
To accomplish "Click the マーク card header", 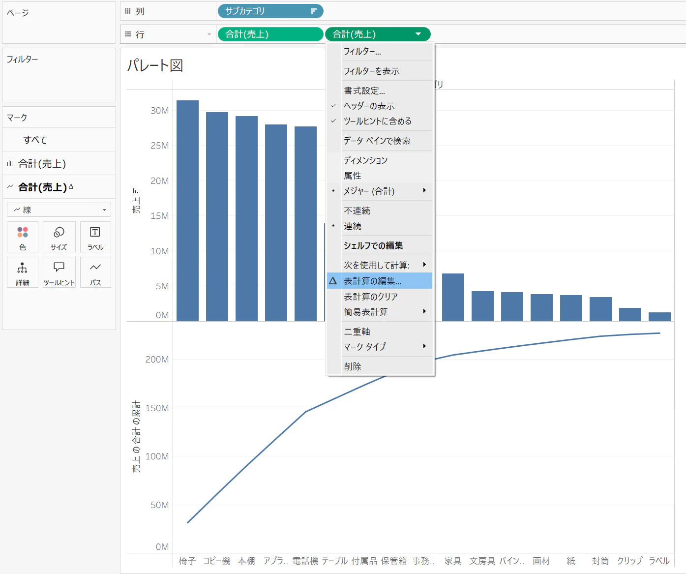I will pyautogui.click(x=17, y=118).
